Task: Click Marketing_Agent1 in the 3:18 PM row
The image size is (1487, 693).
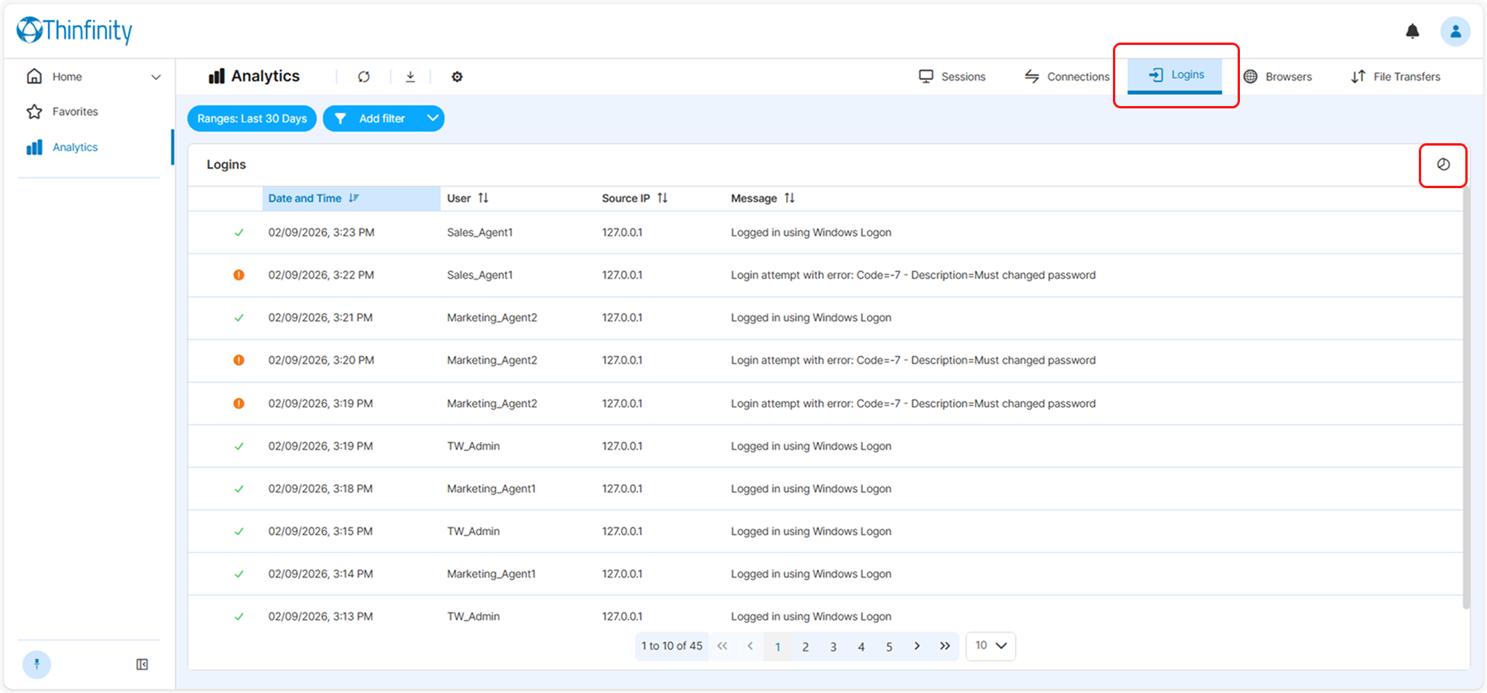Action: point(491,489)
